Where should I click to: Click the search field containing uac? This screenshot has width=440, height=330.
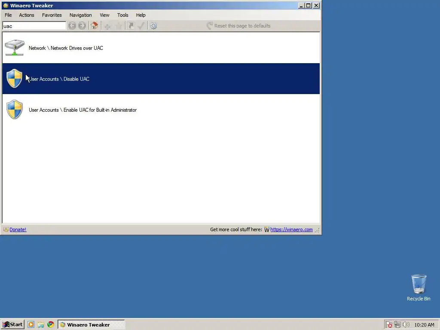(34, 26)
